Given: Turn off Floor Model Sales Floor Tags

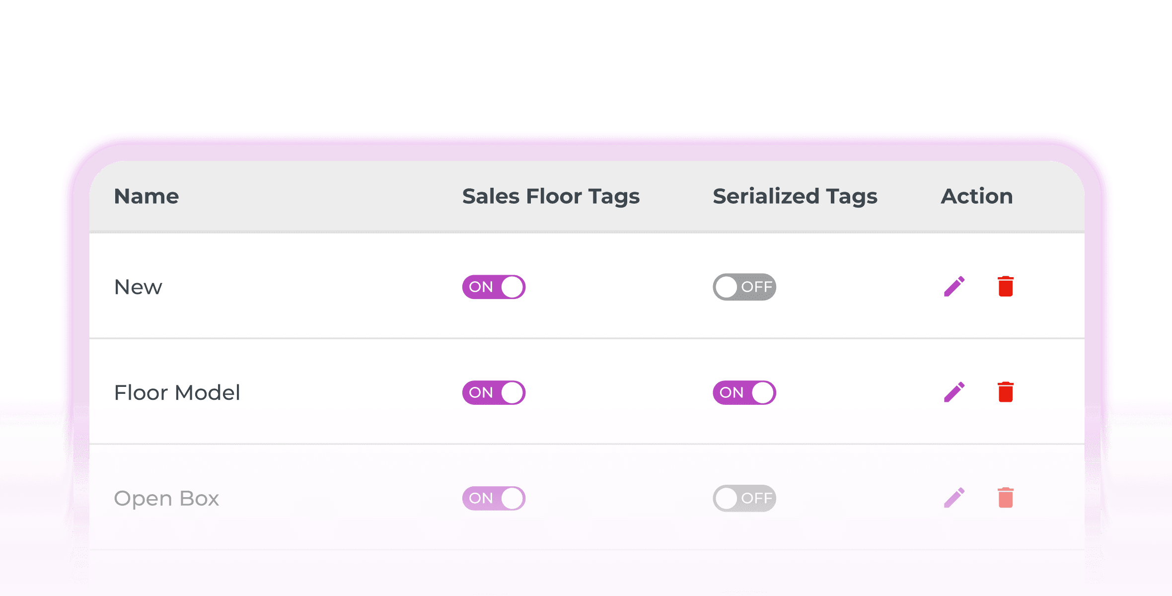Looking at the screenshot, I should tap(494, 393).
